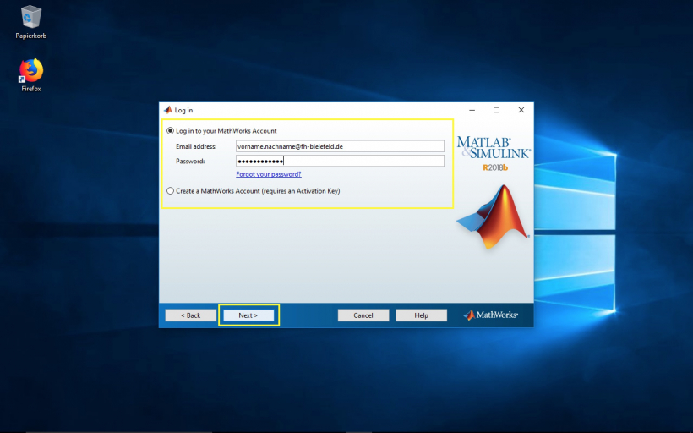The image size is (693, 433).
Task: Open Help in the installer
Action: (421, 315)
